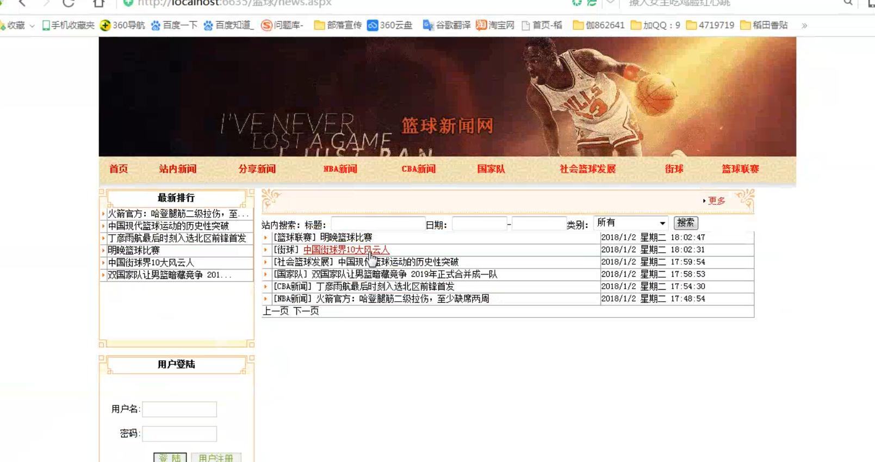
Task: Go to the 国家队 navigation tab
Action: [x=491, y=169]
